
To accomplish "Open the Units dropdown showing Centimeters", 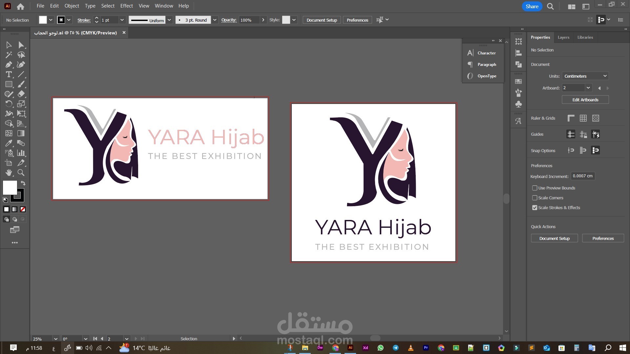I will click(x=585, y=76).
